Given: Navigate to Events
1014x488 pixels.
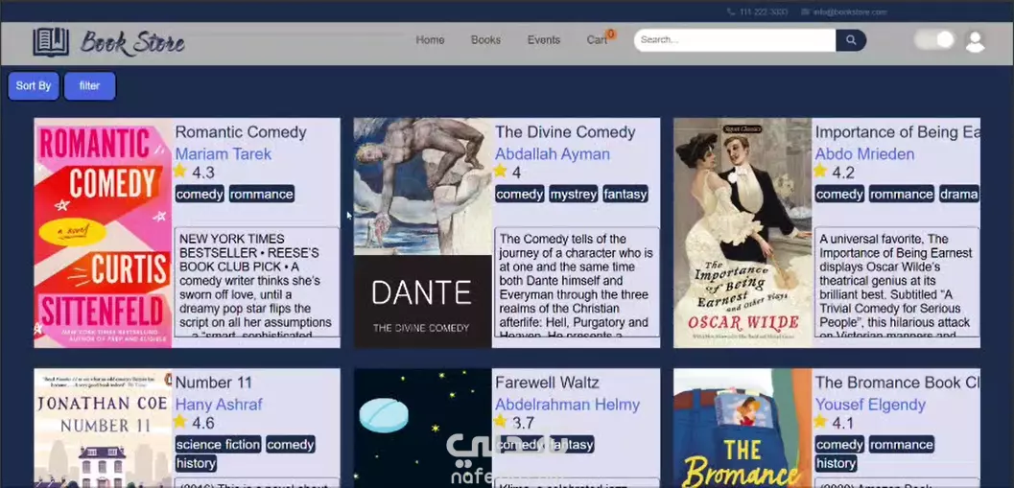Looking at the screenshot, I should 544,40.
